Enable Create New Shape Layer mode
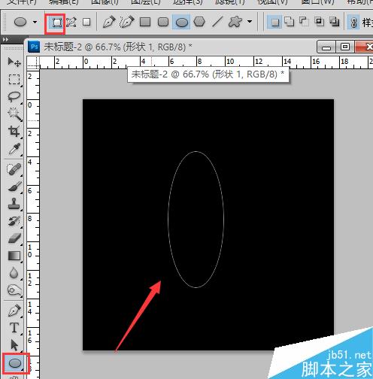The width and height of the screenshot is (373, 379). (274, 23)
